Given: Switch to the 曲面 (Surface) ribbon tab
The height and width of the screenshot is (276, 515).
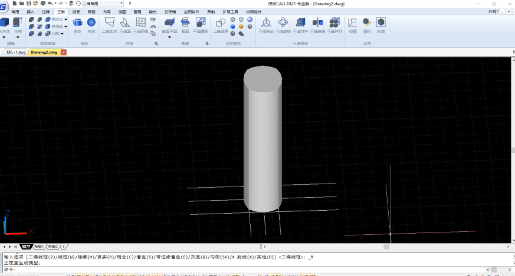Looking at the screenshot, I should click(x=76, y=11).
